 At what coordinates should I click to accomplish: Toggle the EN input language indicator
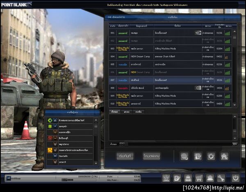point(235,144)
